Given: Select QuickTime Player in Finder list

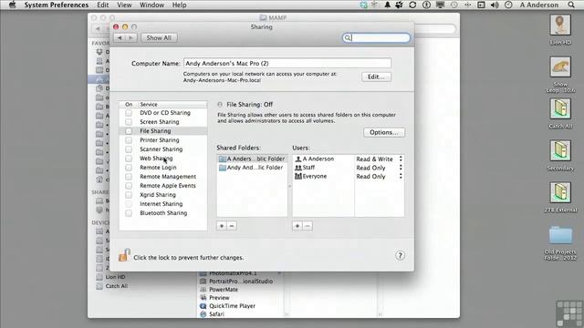Looking at the screenshot, I should coord(232,306).
